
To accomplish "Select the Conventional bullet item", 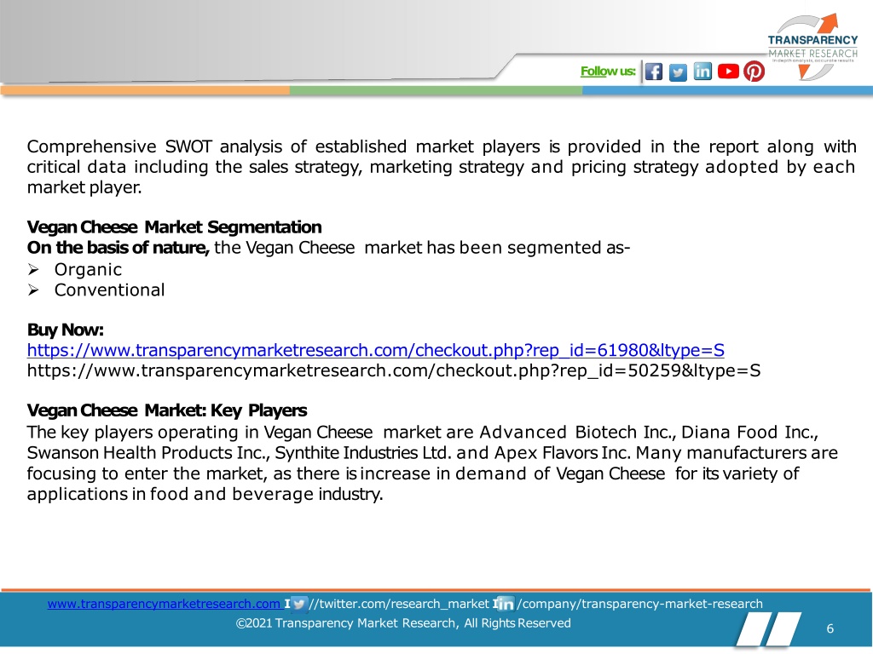I will [109, 290].
